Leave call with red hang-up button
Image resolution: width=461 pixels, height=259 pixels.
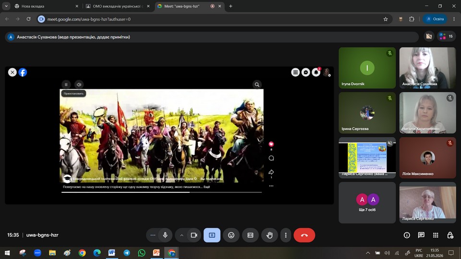click(304, 235)
